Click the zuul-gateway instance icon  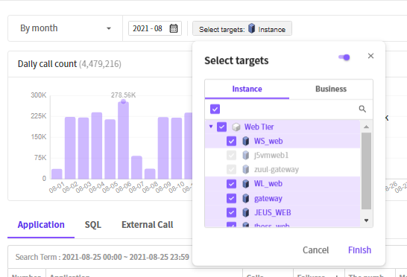point(245,169)
